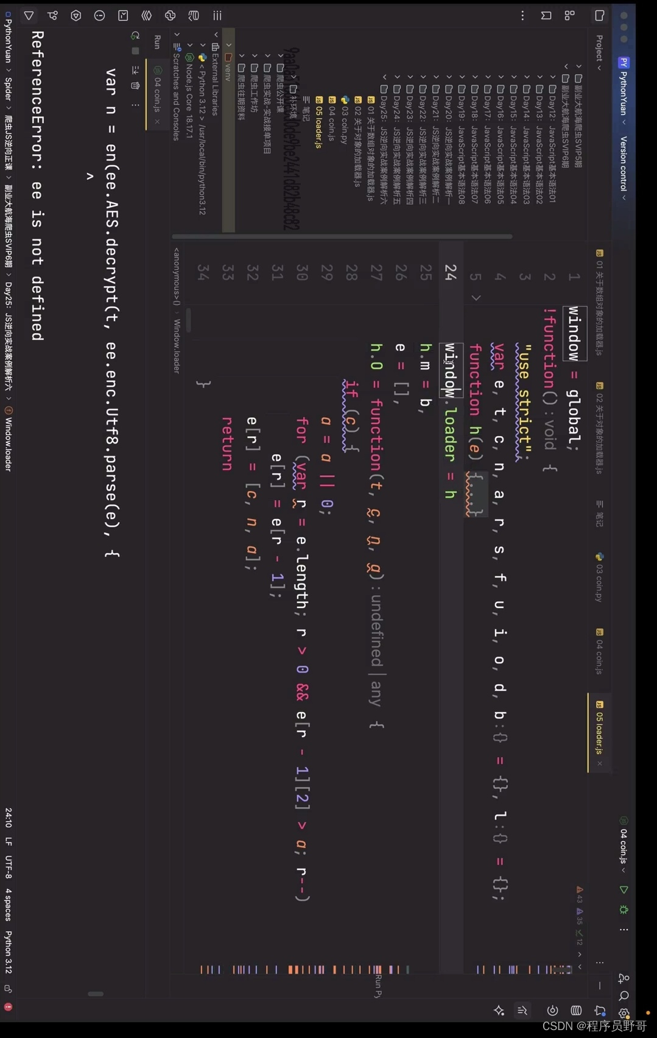Viewport: 657px width, 1038px height.
Task: Expand the venv folder node
Action: pyautogui.click(x=229, y=45)
